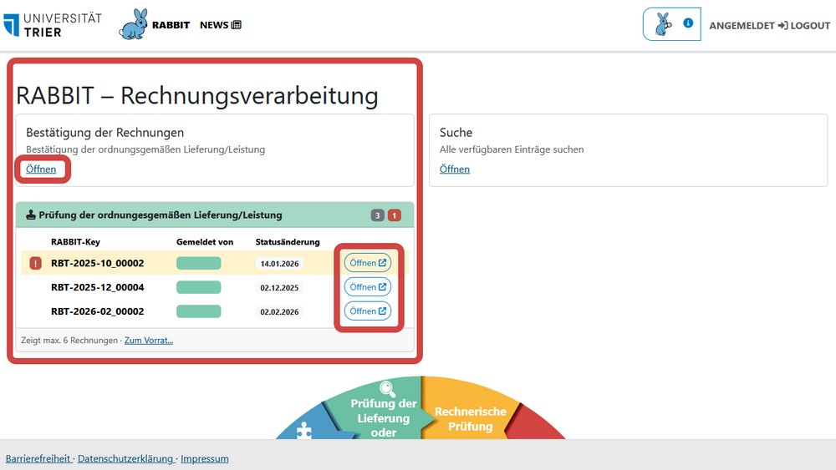The width and height of the screenshot is (836, 470).
Task: Select row text RBT-2026-02_00002
Action: pyautogui.click(x=98, y=311)
